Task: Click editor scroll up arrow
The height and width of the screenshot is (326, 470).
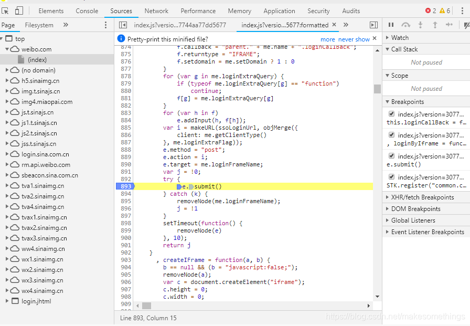Action: pyautogui.click(x=377, y=50)
